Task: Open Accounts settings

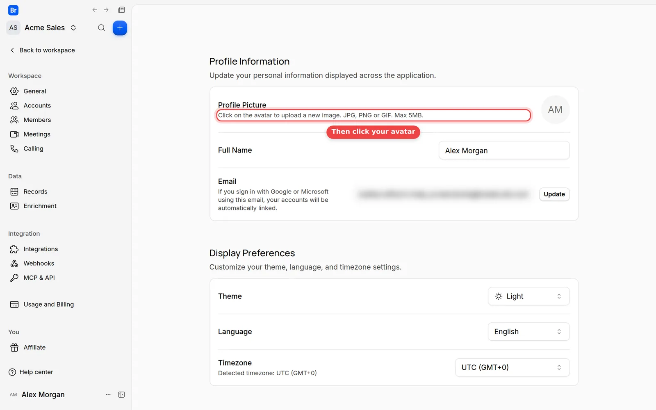Action: pyautogui.click(x=37, y=105)
